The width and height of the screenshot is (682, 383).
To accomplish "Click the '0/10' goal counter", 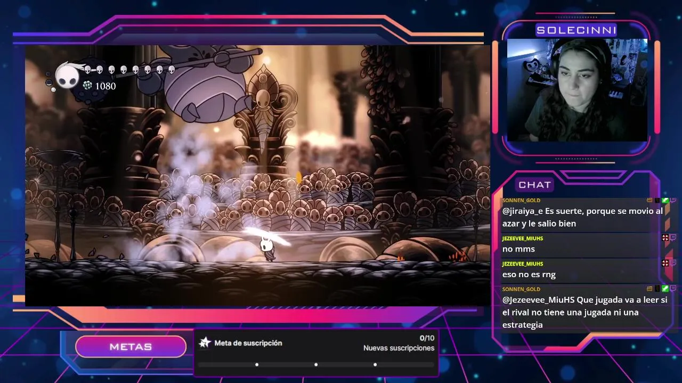I will tap(427, 338).
